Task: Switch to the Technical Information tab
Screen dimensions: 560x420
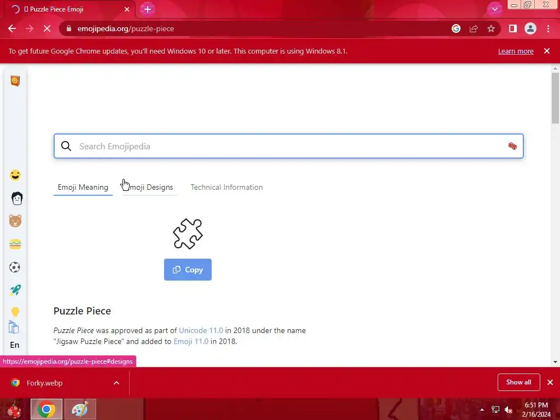Action: 226,187
